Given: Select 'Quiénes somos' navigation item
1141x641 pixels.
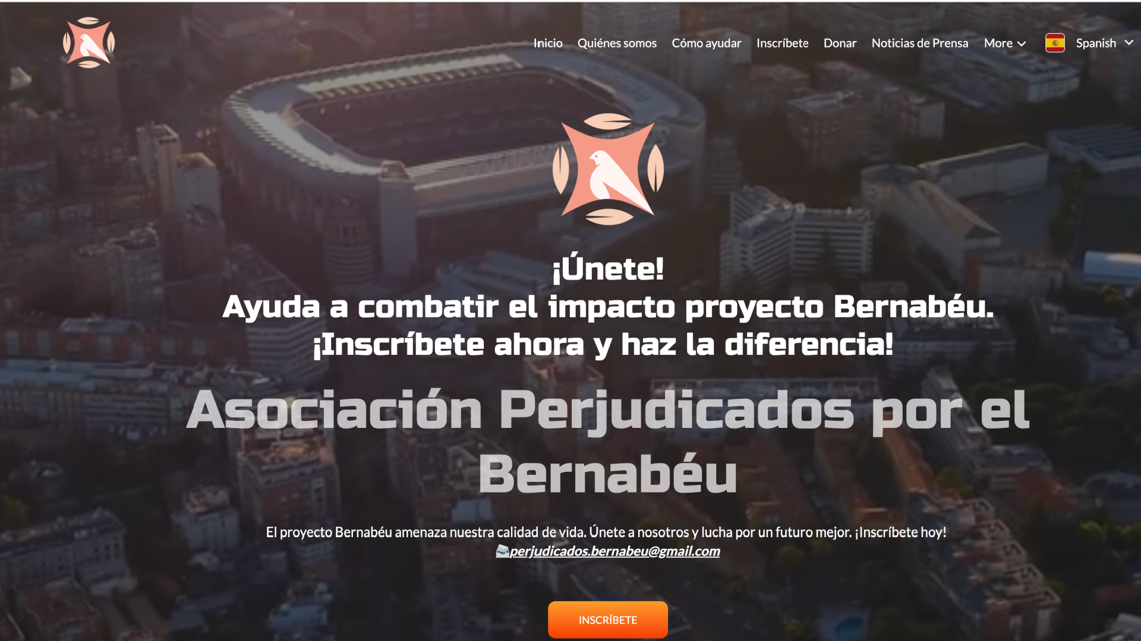Looking at the screenshot, I should (617, 42).
